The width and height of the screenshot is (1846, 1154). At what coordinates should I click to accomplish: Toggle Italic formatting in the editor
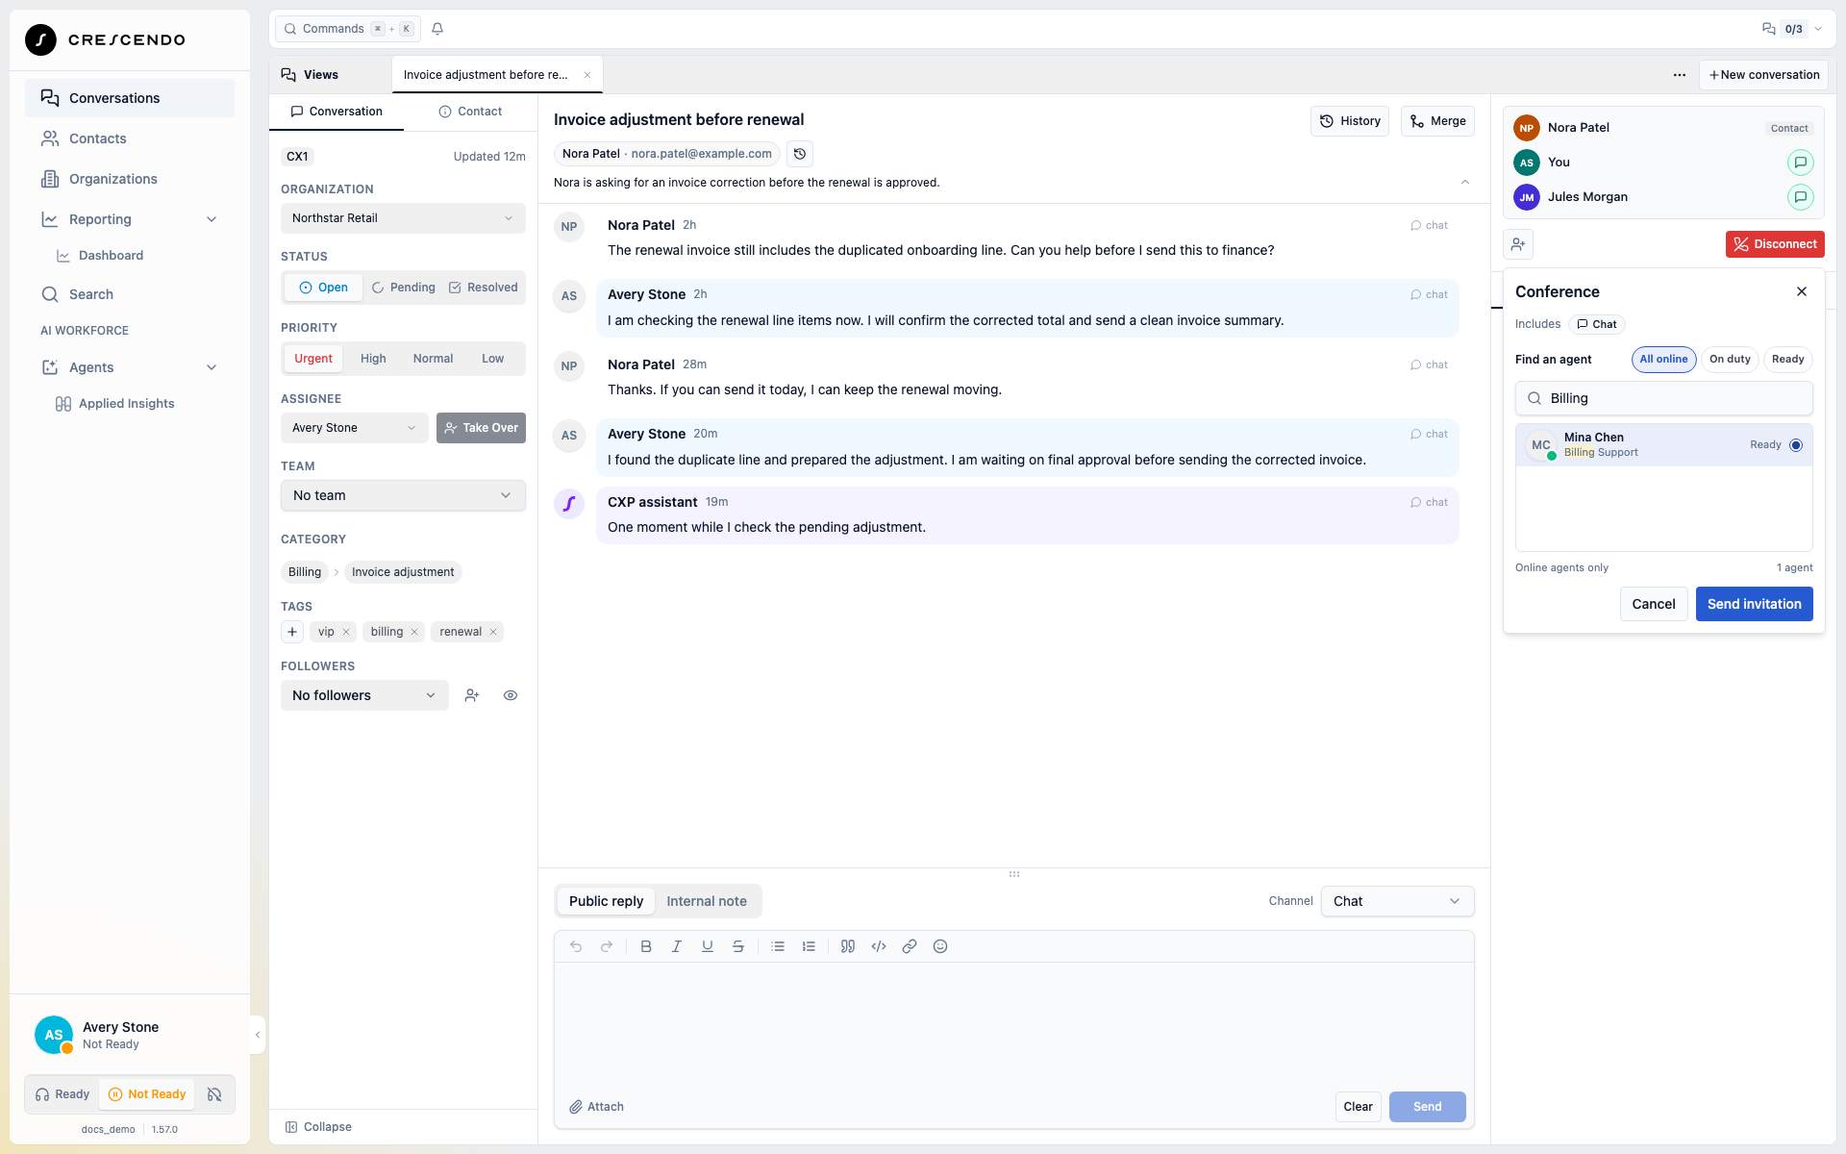coord(677,946)
